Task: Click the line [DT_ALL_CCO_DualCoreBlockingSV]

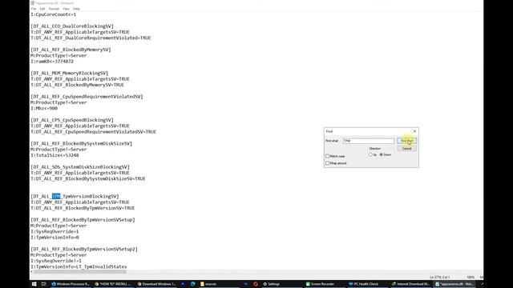Action: click(72, 26)
